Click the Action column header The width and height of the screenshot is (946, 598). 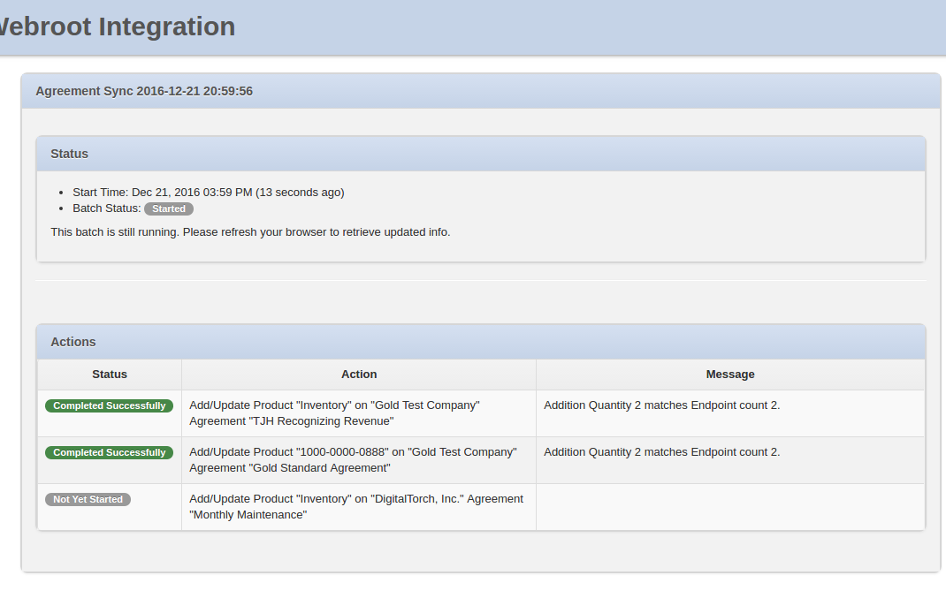coord(359,375)
